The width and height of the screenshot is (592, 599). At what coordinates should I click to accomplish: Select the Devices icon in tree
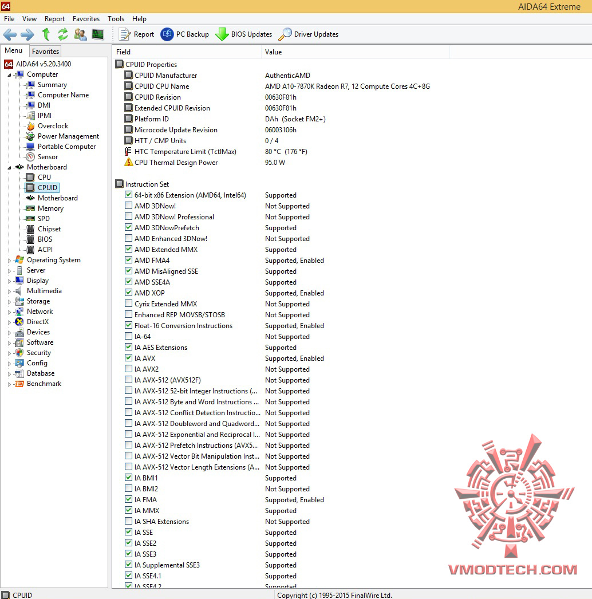click(19, 332)
